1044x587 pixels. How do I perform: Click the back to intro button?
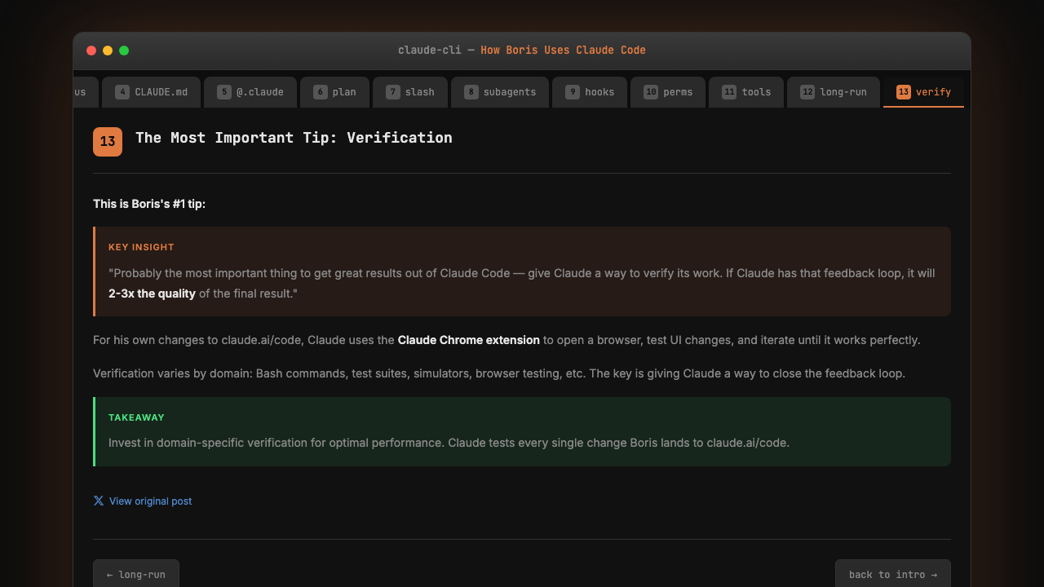point(892,574)
